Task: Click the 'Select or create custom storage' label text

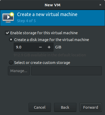Action: point(42,63)
